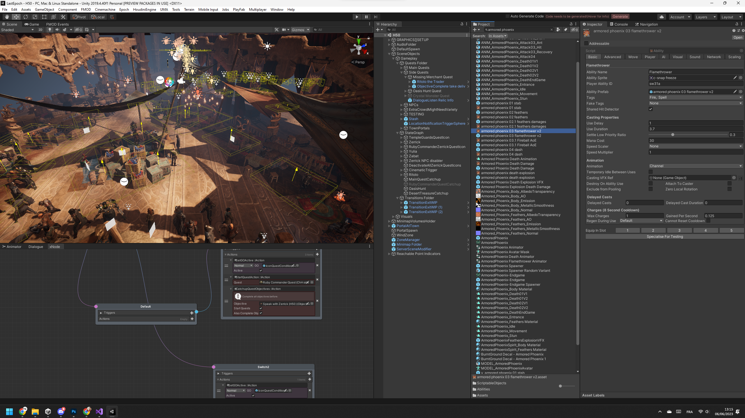Viewport: 745px width, 418px height.
Task: Toggle Zero Local Rotation checkbox
Action: [x=730, y=189]
